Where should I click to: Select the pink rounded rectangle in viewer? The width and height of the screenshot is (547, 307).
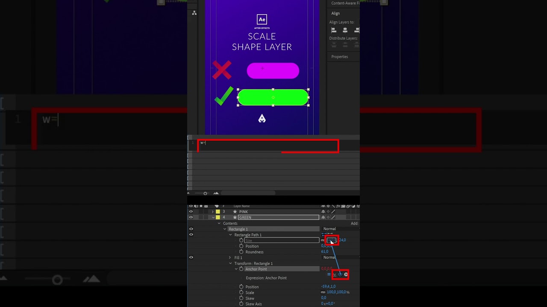273,71
